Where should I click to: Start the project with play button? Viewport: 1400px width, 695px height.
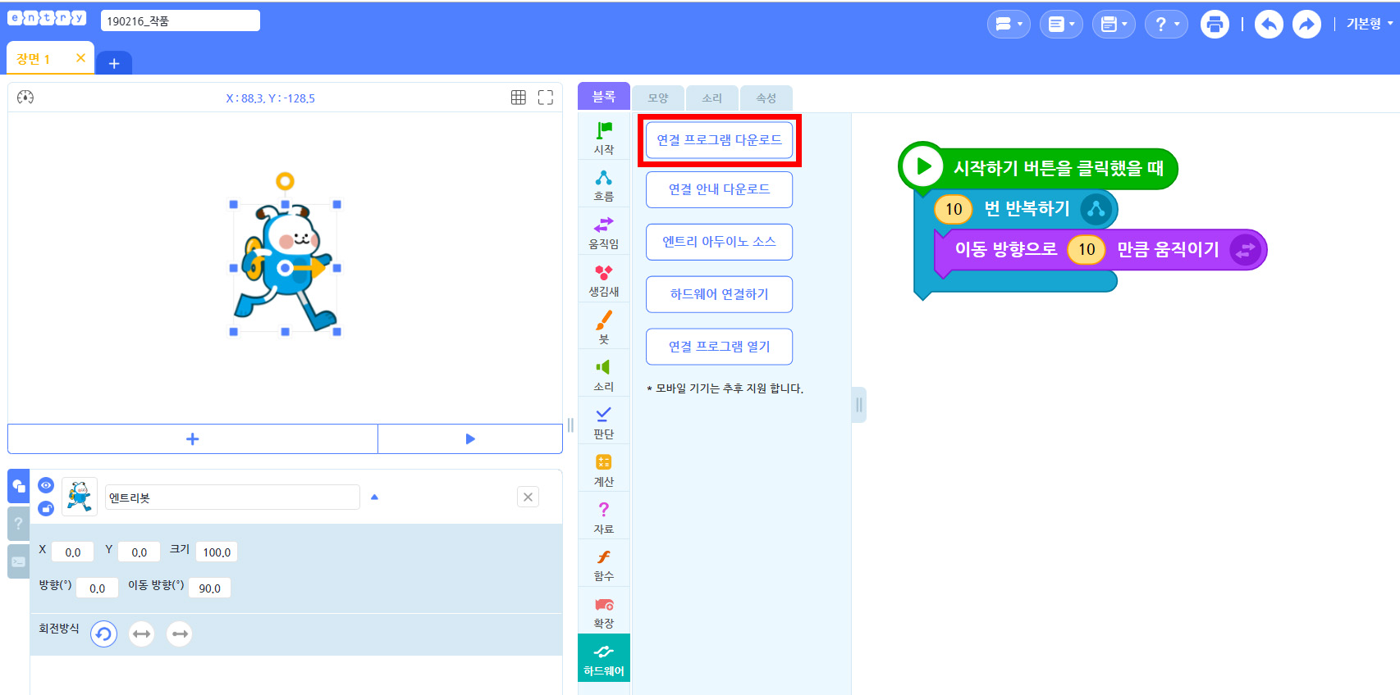470,439
